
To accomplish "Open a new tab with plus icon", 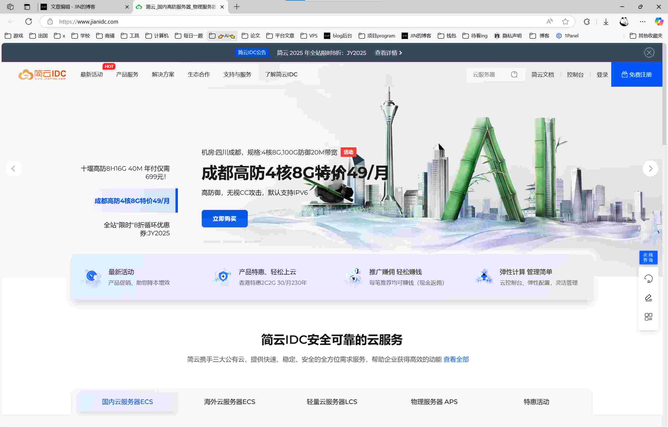I will coord(237,7).
